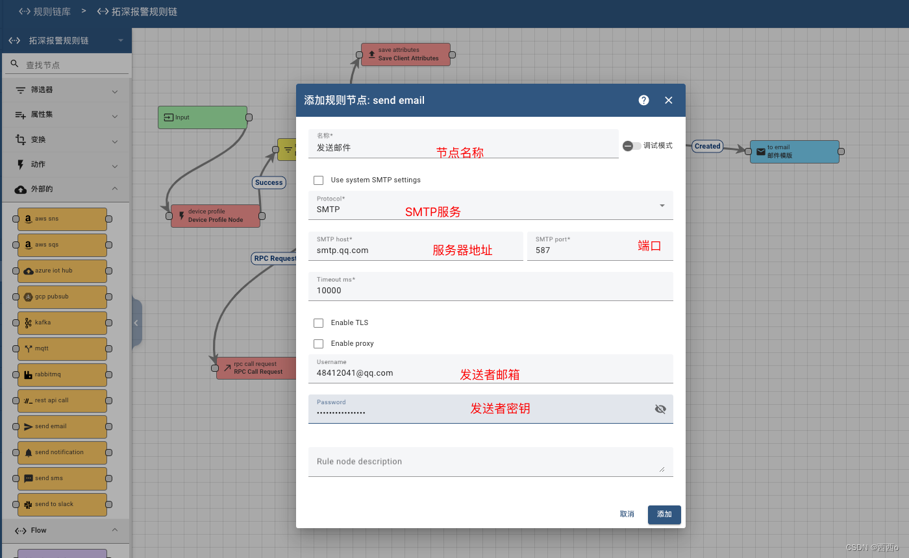Screen dimensions: 909x558
Task: Click the send to slack node icon
Action: (29, 504)
